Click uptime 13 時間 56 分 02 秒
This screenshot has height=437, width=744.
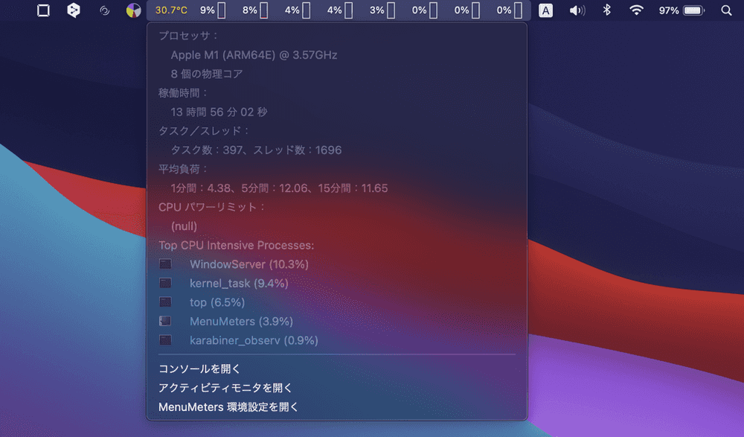coord(219,112)
